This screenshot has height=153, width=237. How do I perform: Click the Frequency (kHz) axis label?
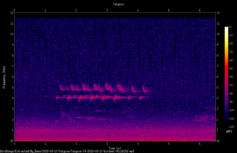point(4,77)
